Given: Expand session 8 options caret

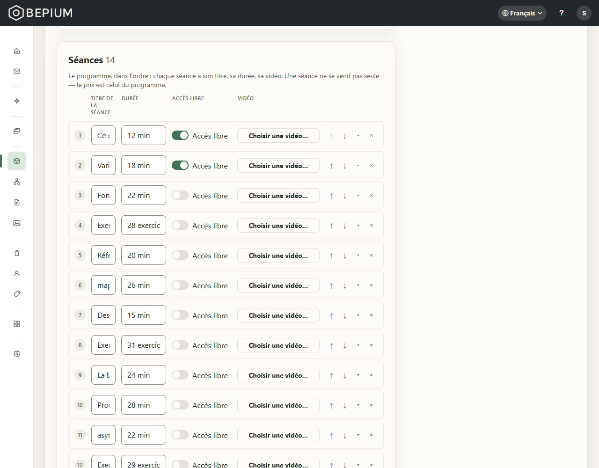Looking at the screenshot, I should tap(358, 345).
